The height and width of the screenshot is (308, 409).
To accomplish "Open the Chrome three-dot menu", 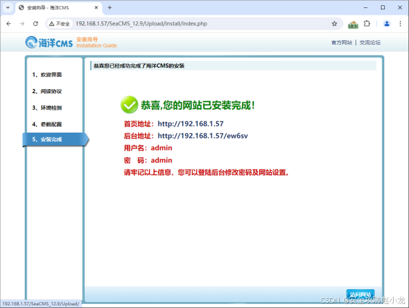I will [x=400, y=24].
